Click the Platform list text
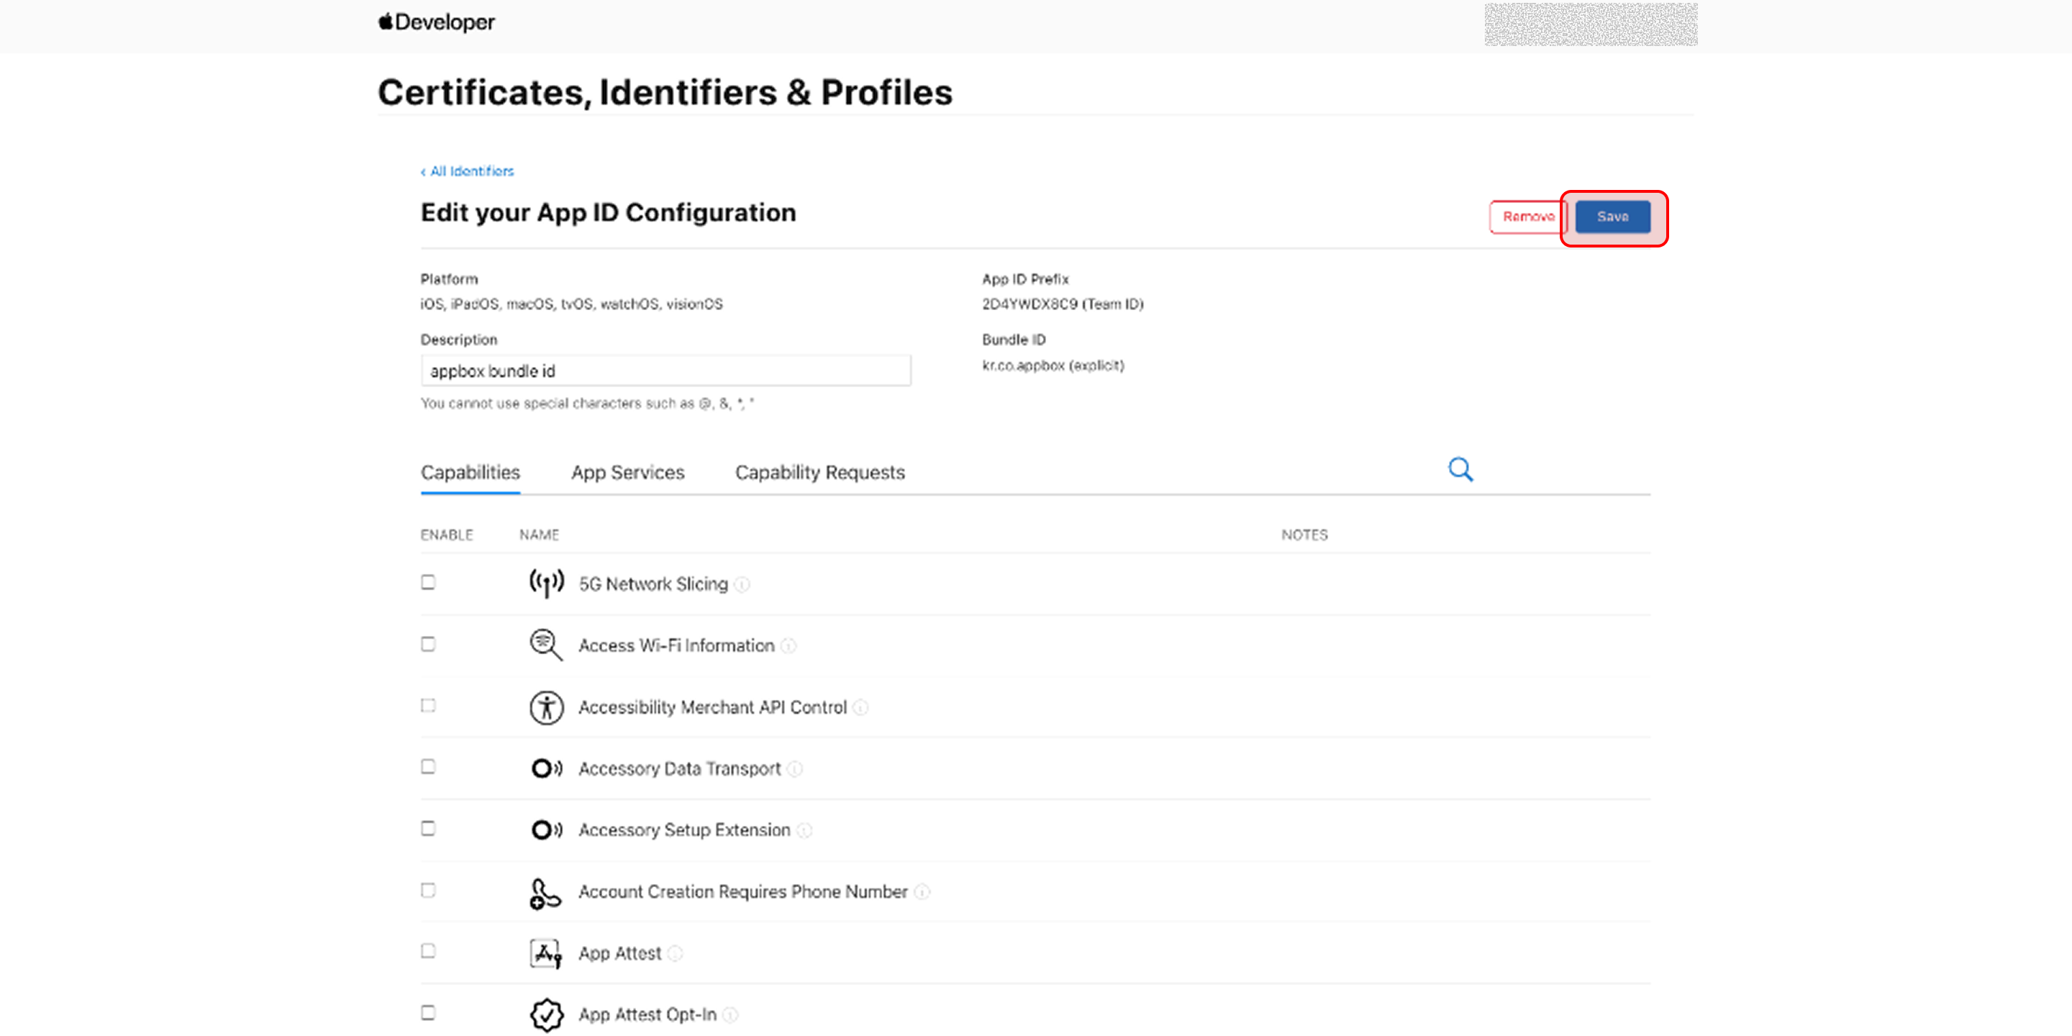2072x1036 pixels. pyautogui.click(x=571, y=304)
